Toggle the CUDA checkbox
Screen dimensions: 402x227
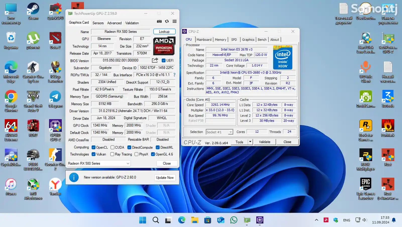tap(112, 147)
